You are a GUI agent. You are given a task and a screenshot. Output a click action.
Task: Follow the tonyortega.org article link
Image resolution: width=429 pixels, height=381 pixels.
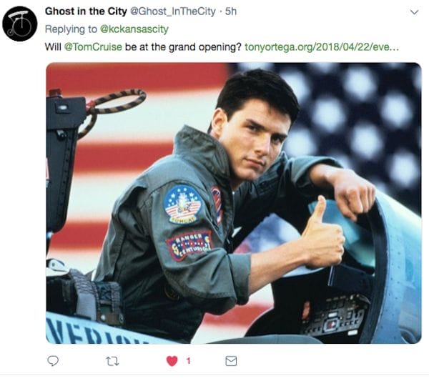pyautogui.click(x=322, y=47)
